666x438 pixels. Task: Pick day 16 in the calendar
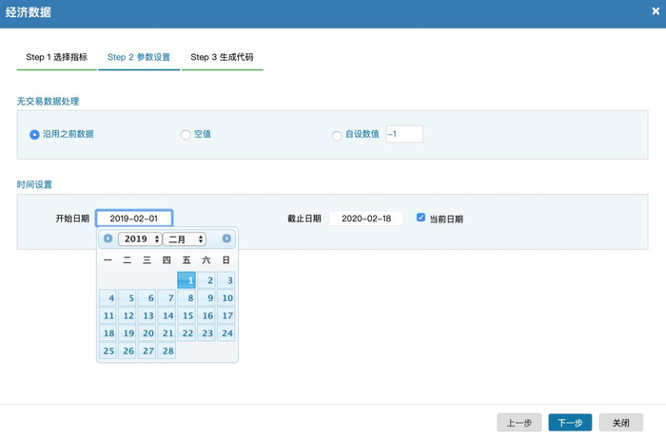tap(206, 315)
